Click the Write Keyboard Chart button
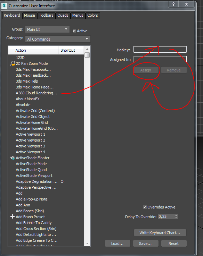This screenshot has width=203, height=256. [160, 233]
